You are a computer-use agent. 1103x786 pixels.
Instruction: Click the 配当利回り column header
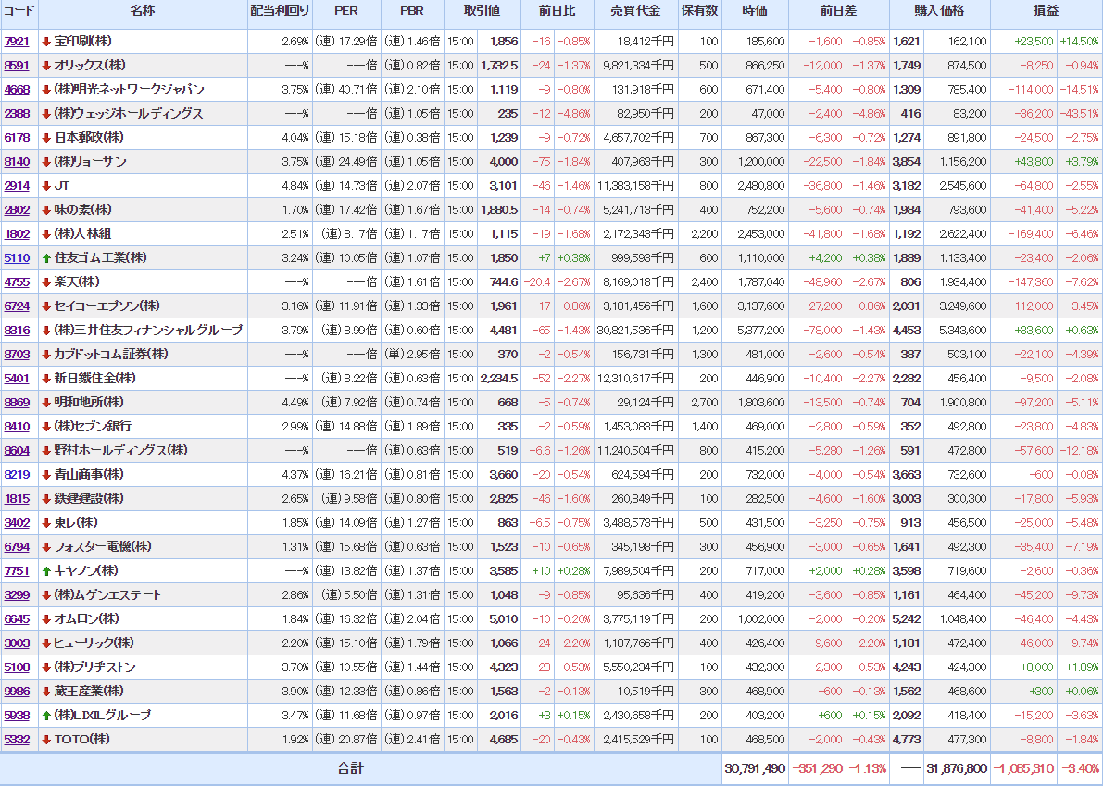tap(280, 11)
